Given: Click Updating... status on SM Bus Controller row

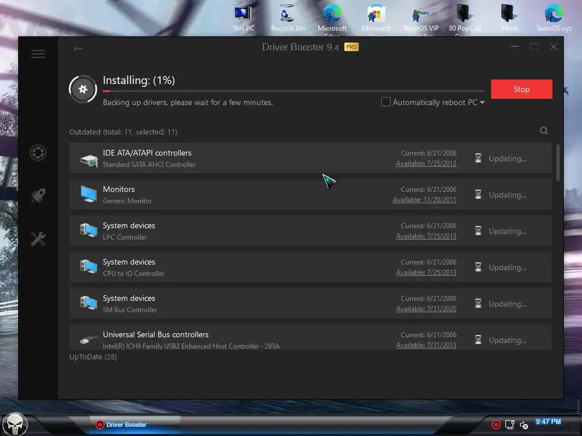Looking at the screenshot, I should point(508,304).
